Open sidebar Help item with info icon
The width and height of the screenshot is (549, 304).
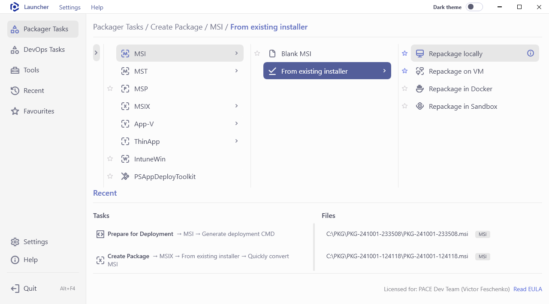43,260
